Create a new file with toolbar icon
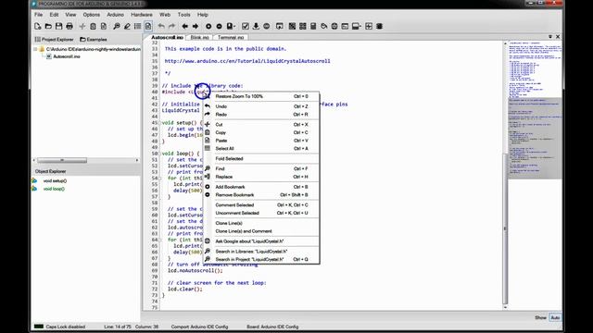 pyautogui.click(x=37, y=26)
